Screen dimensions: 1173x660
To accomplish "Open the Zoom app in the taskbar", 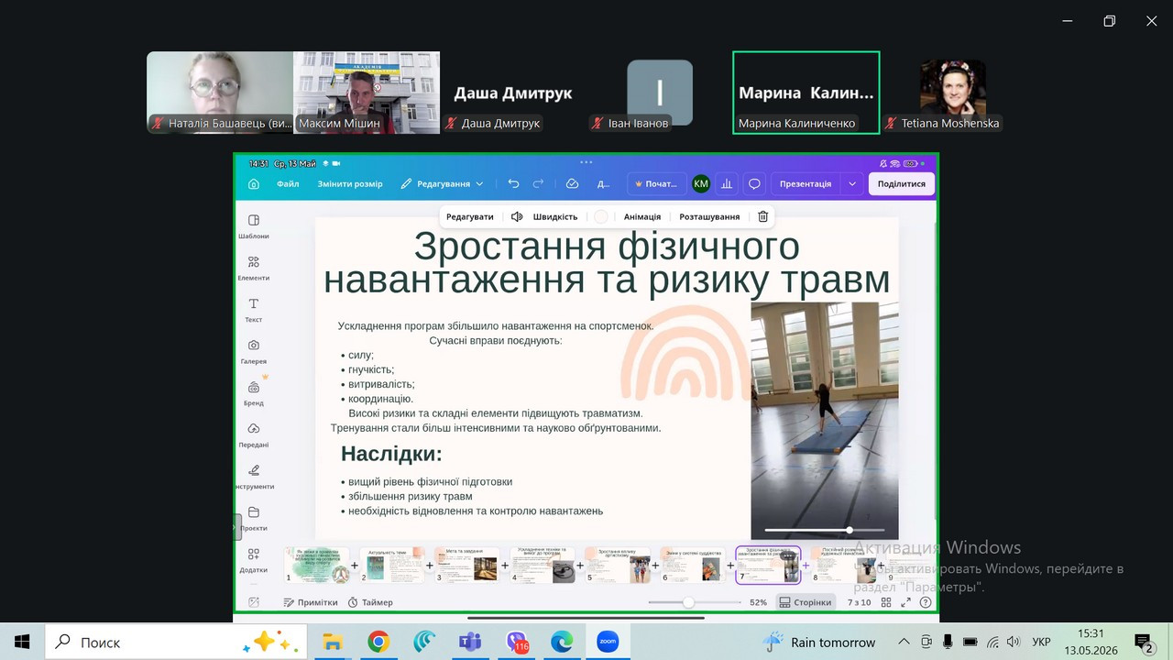I will pyautogui.click(x=607, y=642).
